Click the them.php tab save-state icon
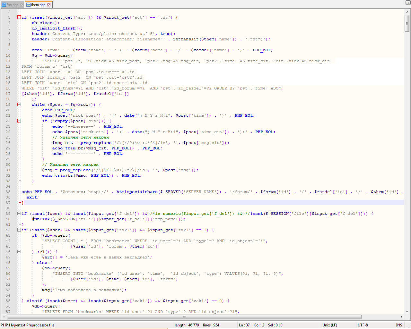This screenshot has height=329, width=411. (x=28, y=5)
